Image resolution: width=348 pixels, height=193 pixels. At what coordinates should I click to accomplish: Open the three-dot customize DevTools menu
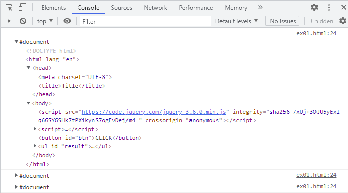tap(329, 7)
